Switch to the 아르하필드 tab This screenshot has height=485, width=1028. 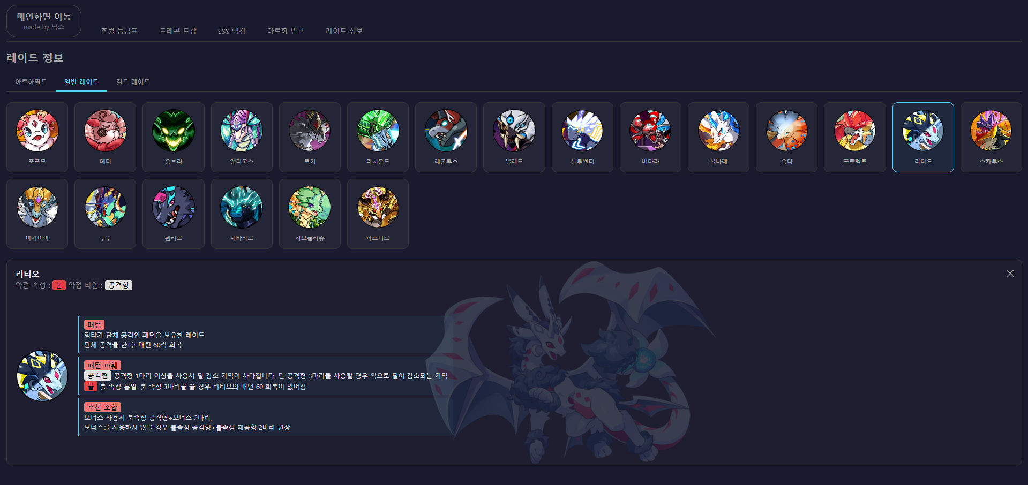[31, 82]
